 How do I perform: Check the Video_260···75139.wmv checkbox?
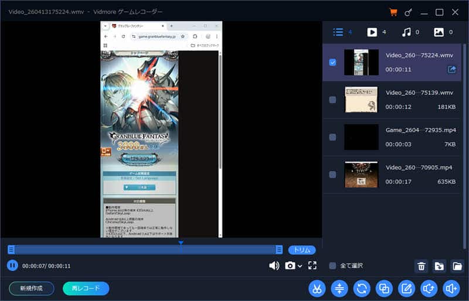click(x=332, y=100)
